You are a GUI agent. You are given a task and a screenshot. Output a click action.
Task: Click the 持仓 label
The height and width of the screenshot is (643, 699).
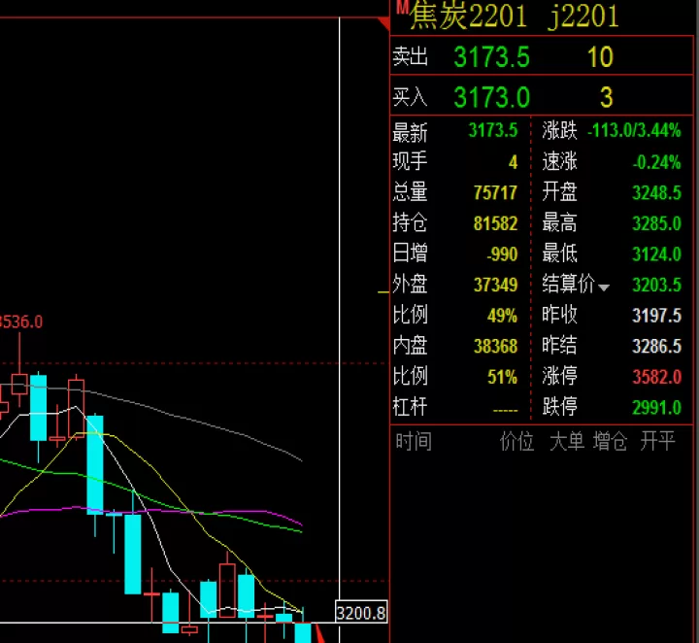tap(410, 223)
